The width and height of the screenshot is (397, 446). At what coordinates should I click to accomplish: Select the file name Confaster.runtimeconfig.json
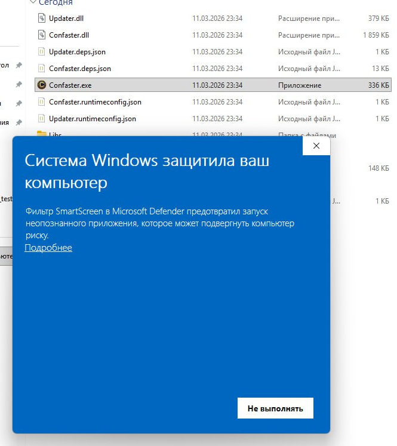pos(95,102)
